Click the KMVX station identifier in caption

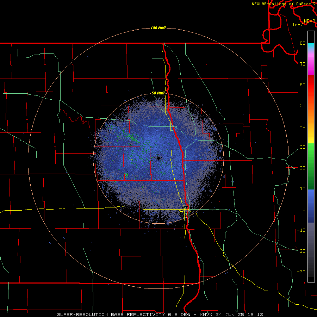pyautogui.click(x=207, y=315)
